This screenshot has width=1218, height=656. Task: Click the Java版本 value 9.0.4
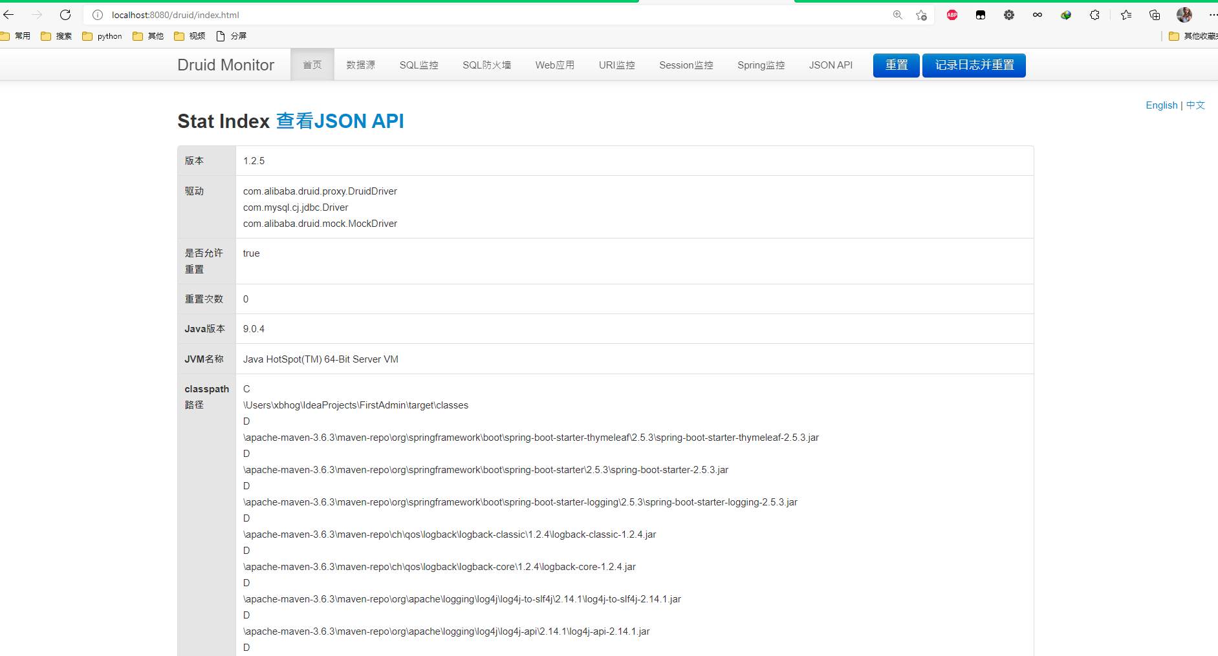254,329
